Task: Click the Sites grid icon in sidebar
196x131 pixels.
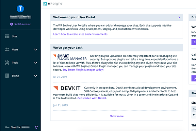Action: (x=7, y=36)
